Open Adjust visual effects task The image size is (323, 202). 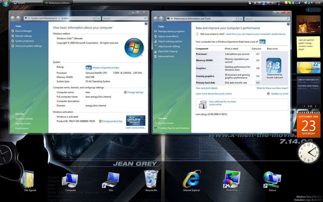click(168, 36)
